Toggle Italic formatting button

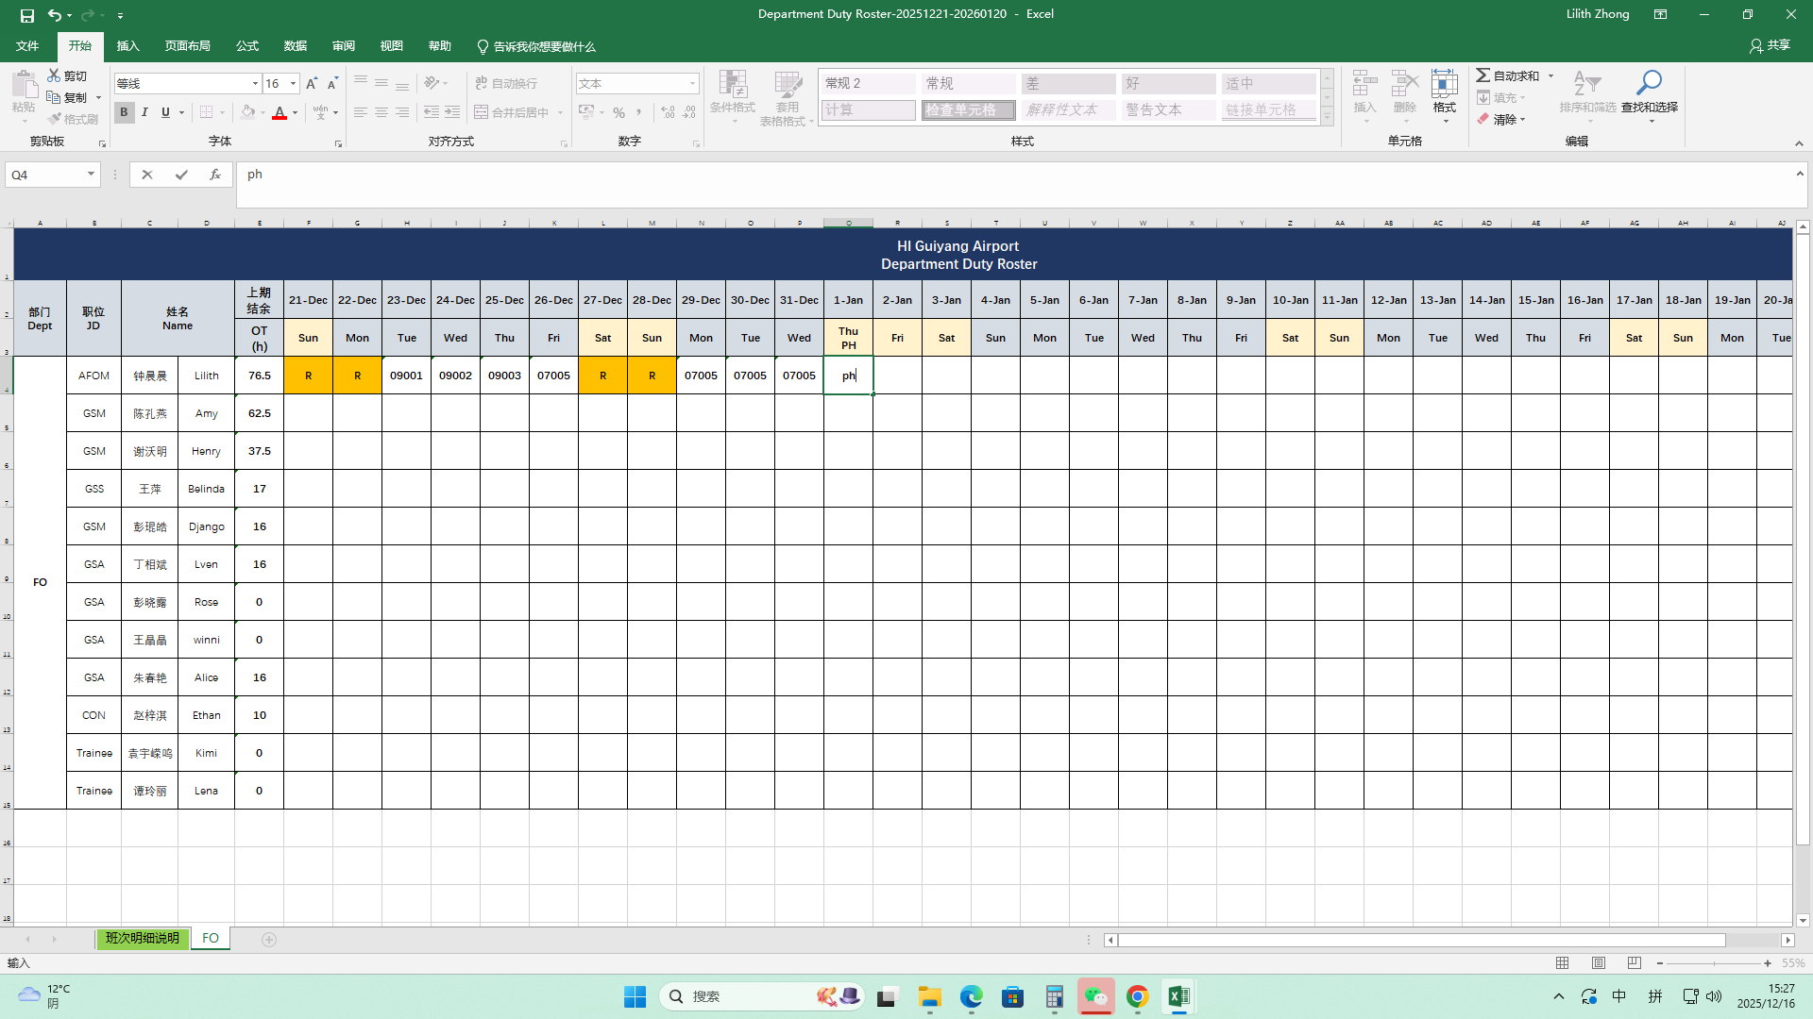(144, 112)
